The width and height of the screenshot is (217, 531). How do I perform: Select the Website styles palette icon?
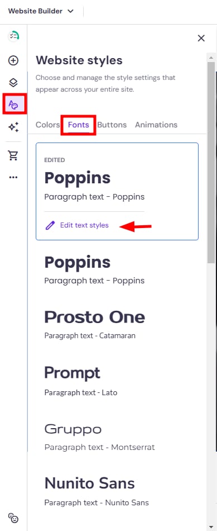point(13,105)
